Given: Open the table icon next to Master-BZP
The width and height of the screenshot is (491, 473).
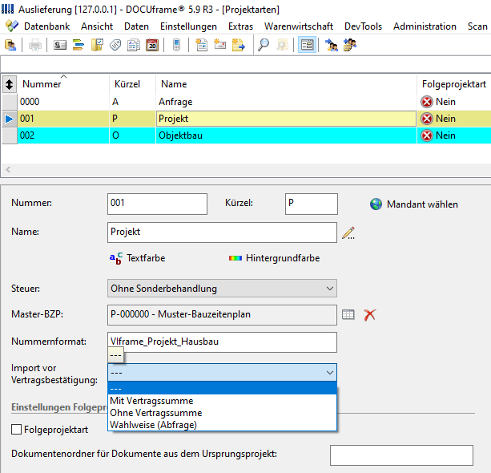Looking at the screenshot, I should 348,314.
